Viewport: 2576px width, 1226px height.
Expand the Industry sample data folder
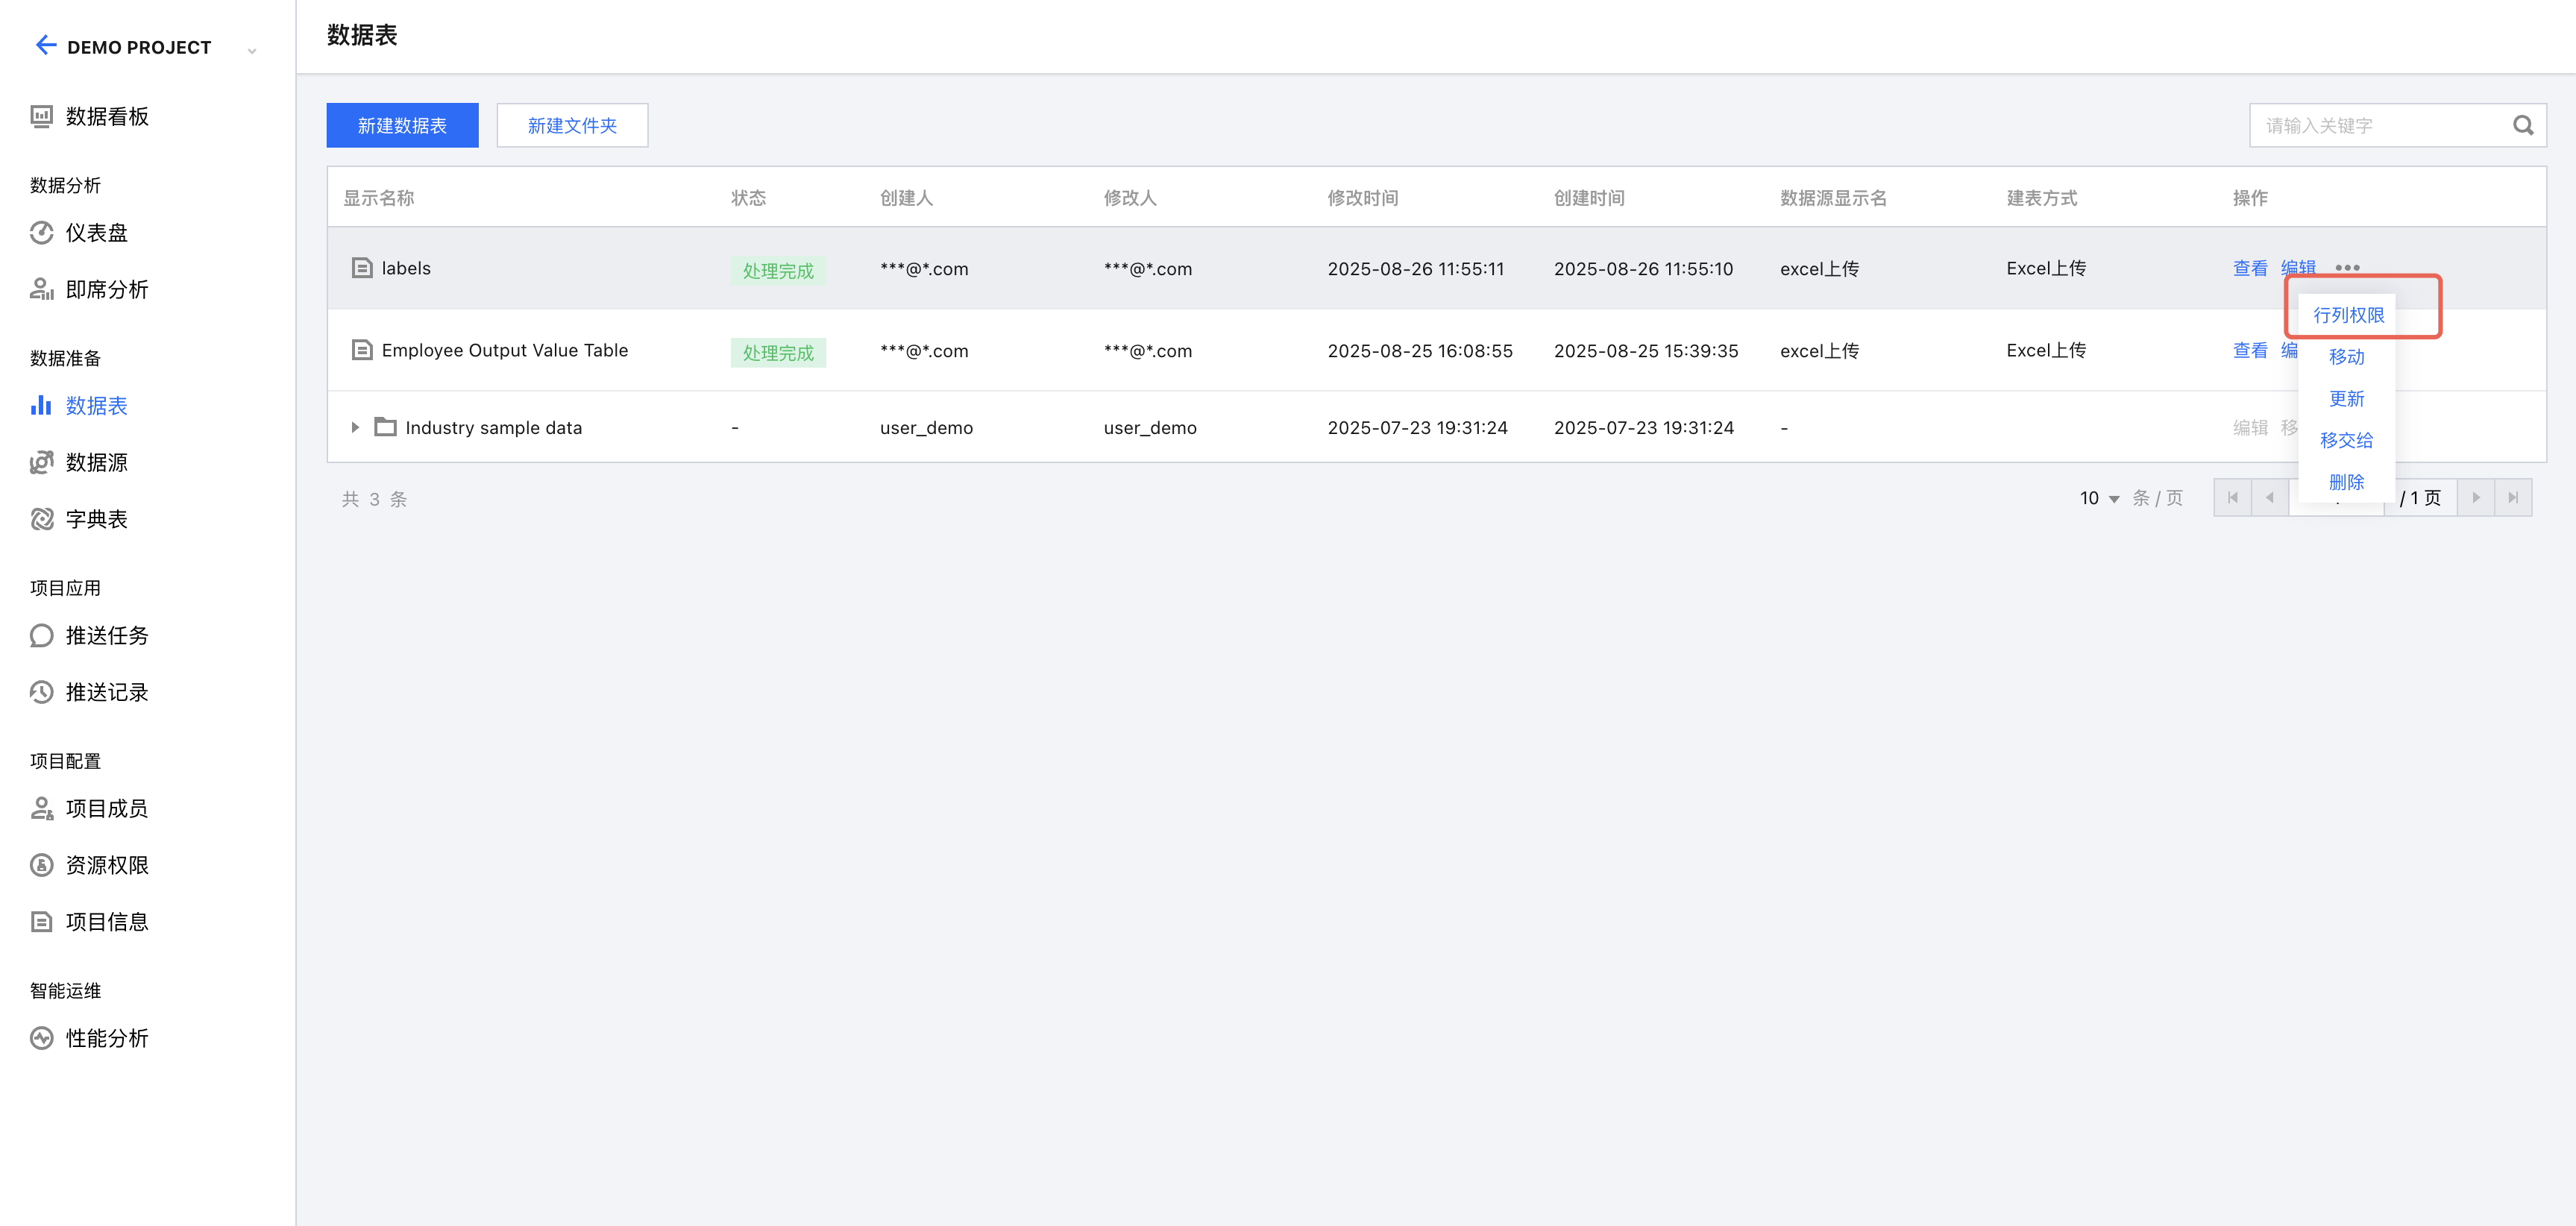pos(355,428)
